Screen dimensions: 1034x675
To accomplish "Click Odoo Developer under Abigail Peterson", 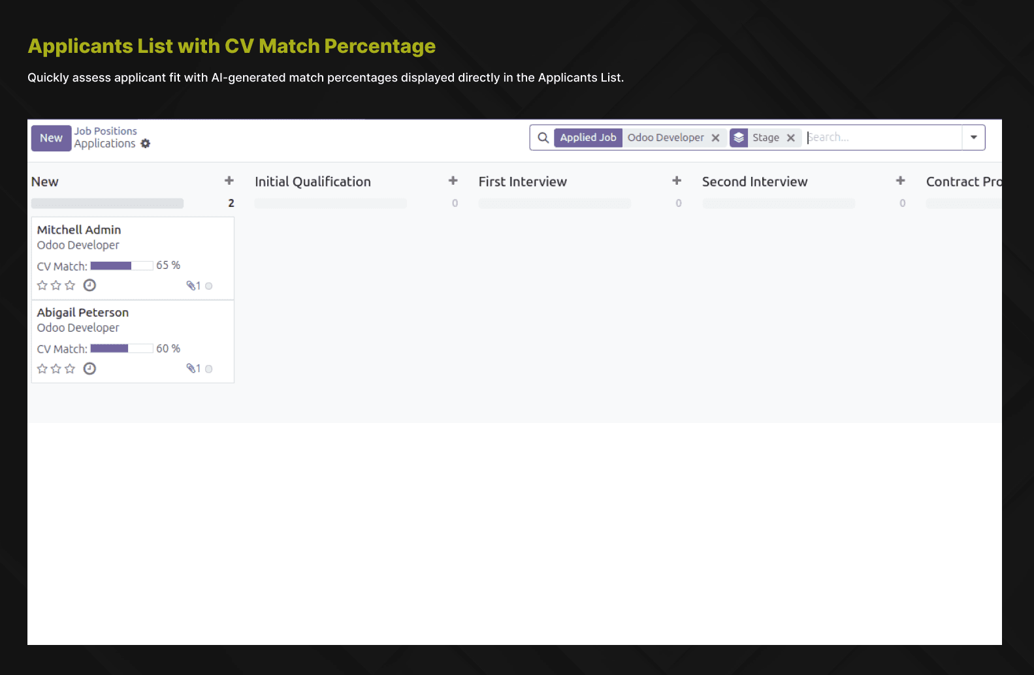I will [x=78, y=328].
